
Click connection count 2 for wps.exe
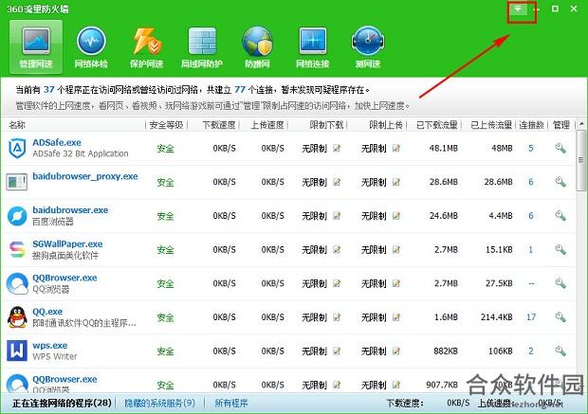point(531,351)
